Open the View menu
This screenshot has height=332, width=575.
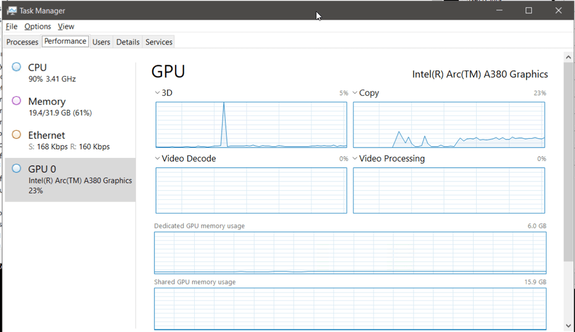pyautogui.click(x=66, y=27)
